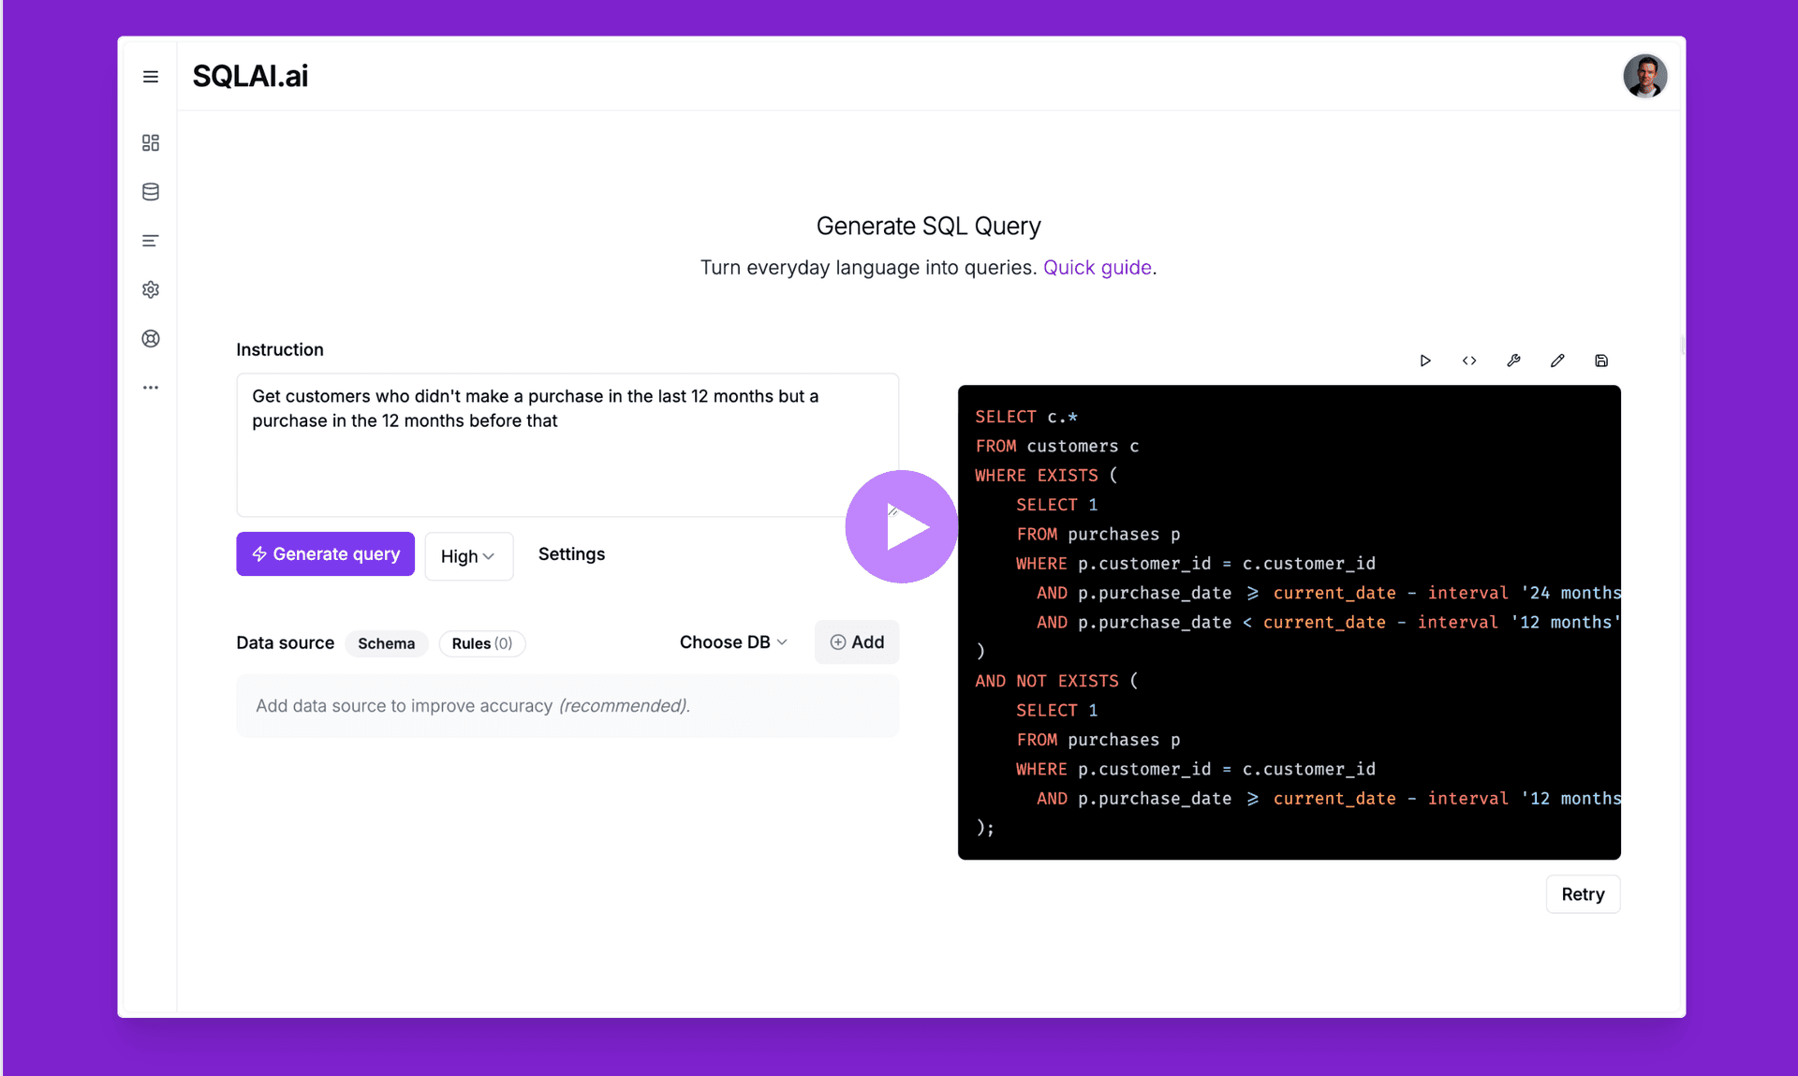1798x1076 pixels.
Task: Click the large purple video play button
Action: coord(901,526)
